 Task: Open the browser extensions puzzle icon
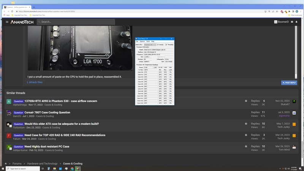pos(289,11)
